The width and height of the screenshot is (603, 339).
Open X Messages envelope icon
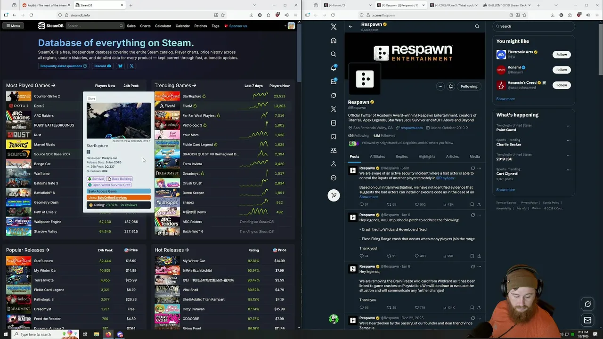(x=334, y=81)
